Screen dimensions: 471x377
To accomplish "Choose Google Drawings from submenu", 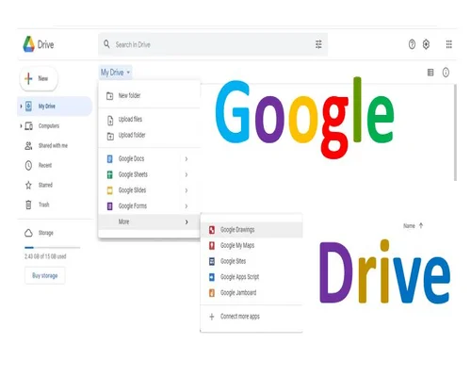I will pyautogui.click(x=252, y=230).
